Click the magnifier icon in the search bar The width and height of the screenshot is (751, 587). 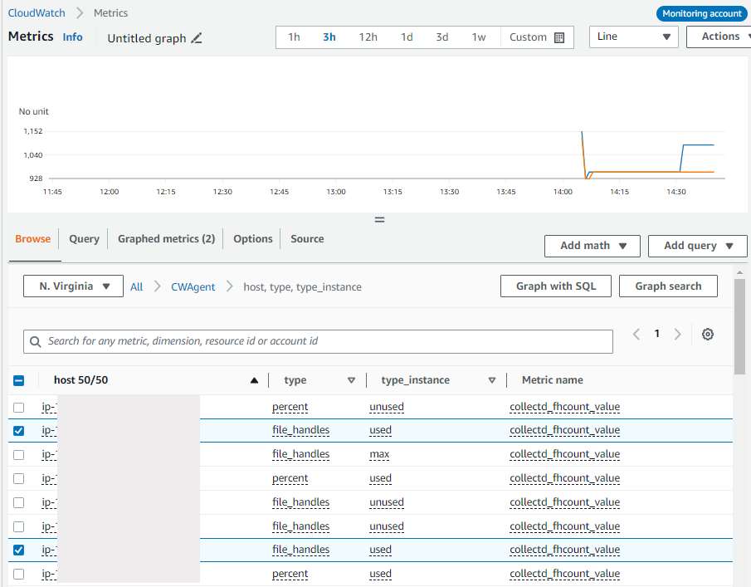pos(35,341)
